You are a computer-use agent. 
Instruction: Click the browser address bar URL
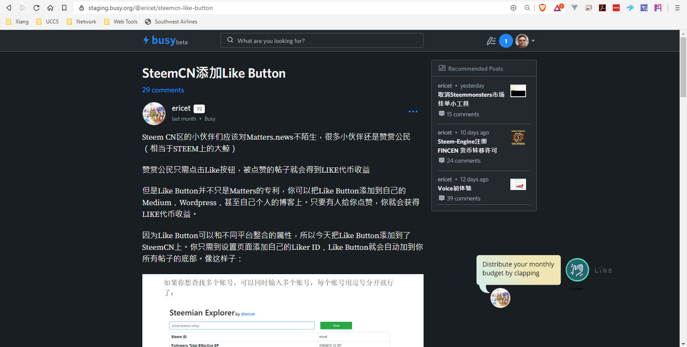coord(151,8)
